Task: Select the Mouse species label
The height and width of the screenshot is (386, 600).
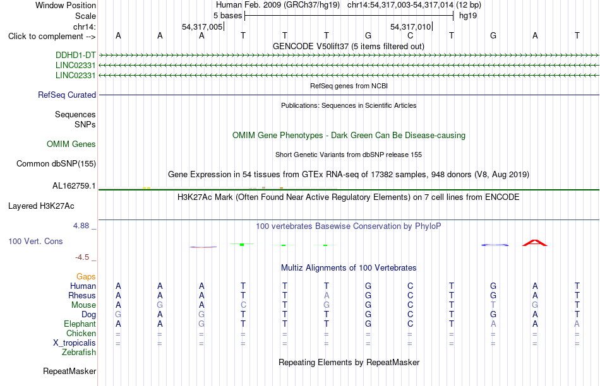Action: point(83,305)
